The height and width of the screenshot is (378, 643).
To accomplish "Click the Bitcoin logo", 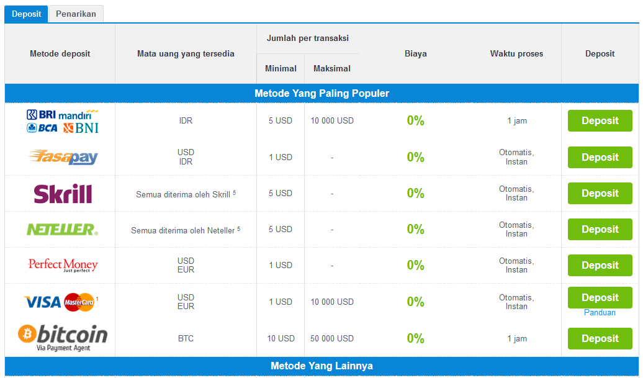I will point(63,338).
